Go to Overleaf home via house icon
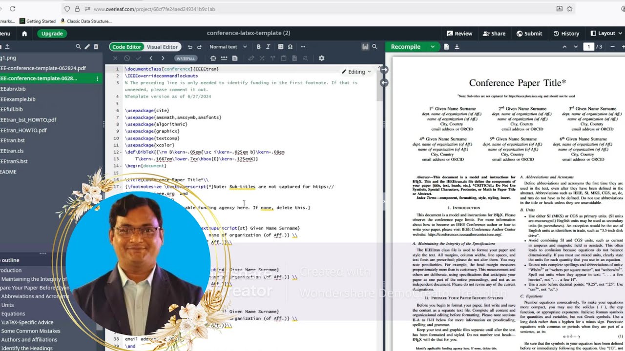 [24, 34]
